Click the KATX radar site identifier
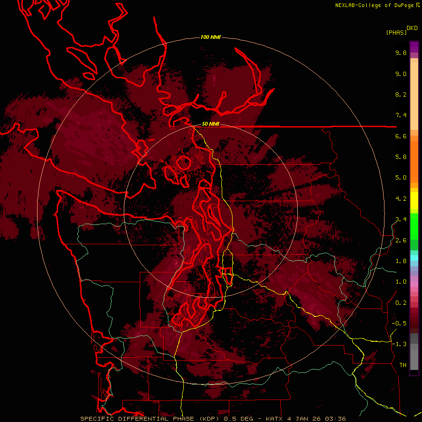 coord(275,419)
